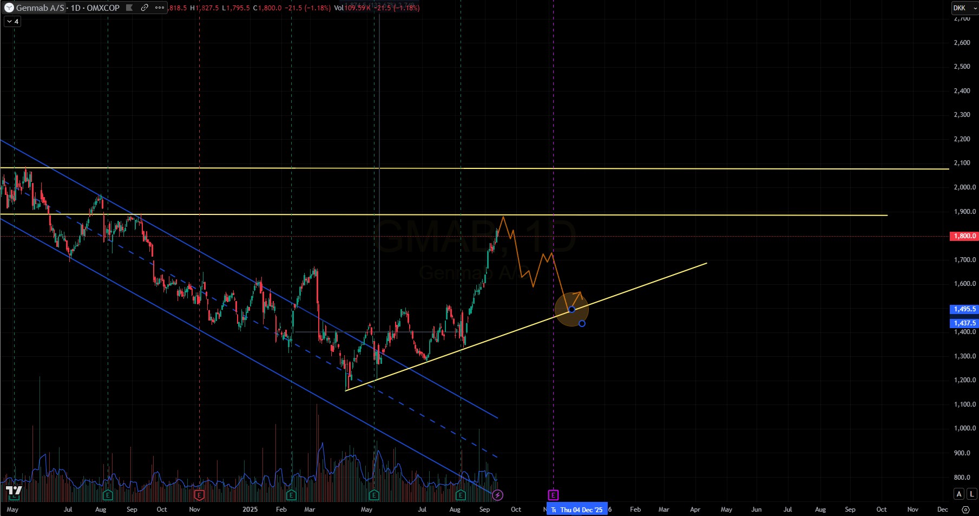
Task: Click the flag icon beside OMXCOP
Action: click(x=129, y=8)
